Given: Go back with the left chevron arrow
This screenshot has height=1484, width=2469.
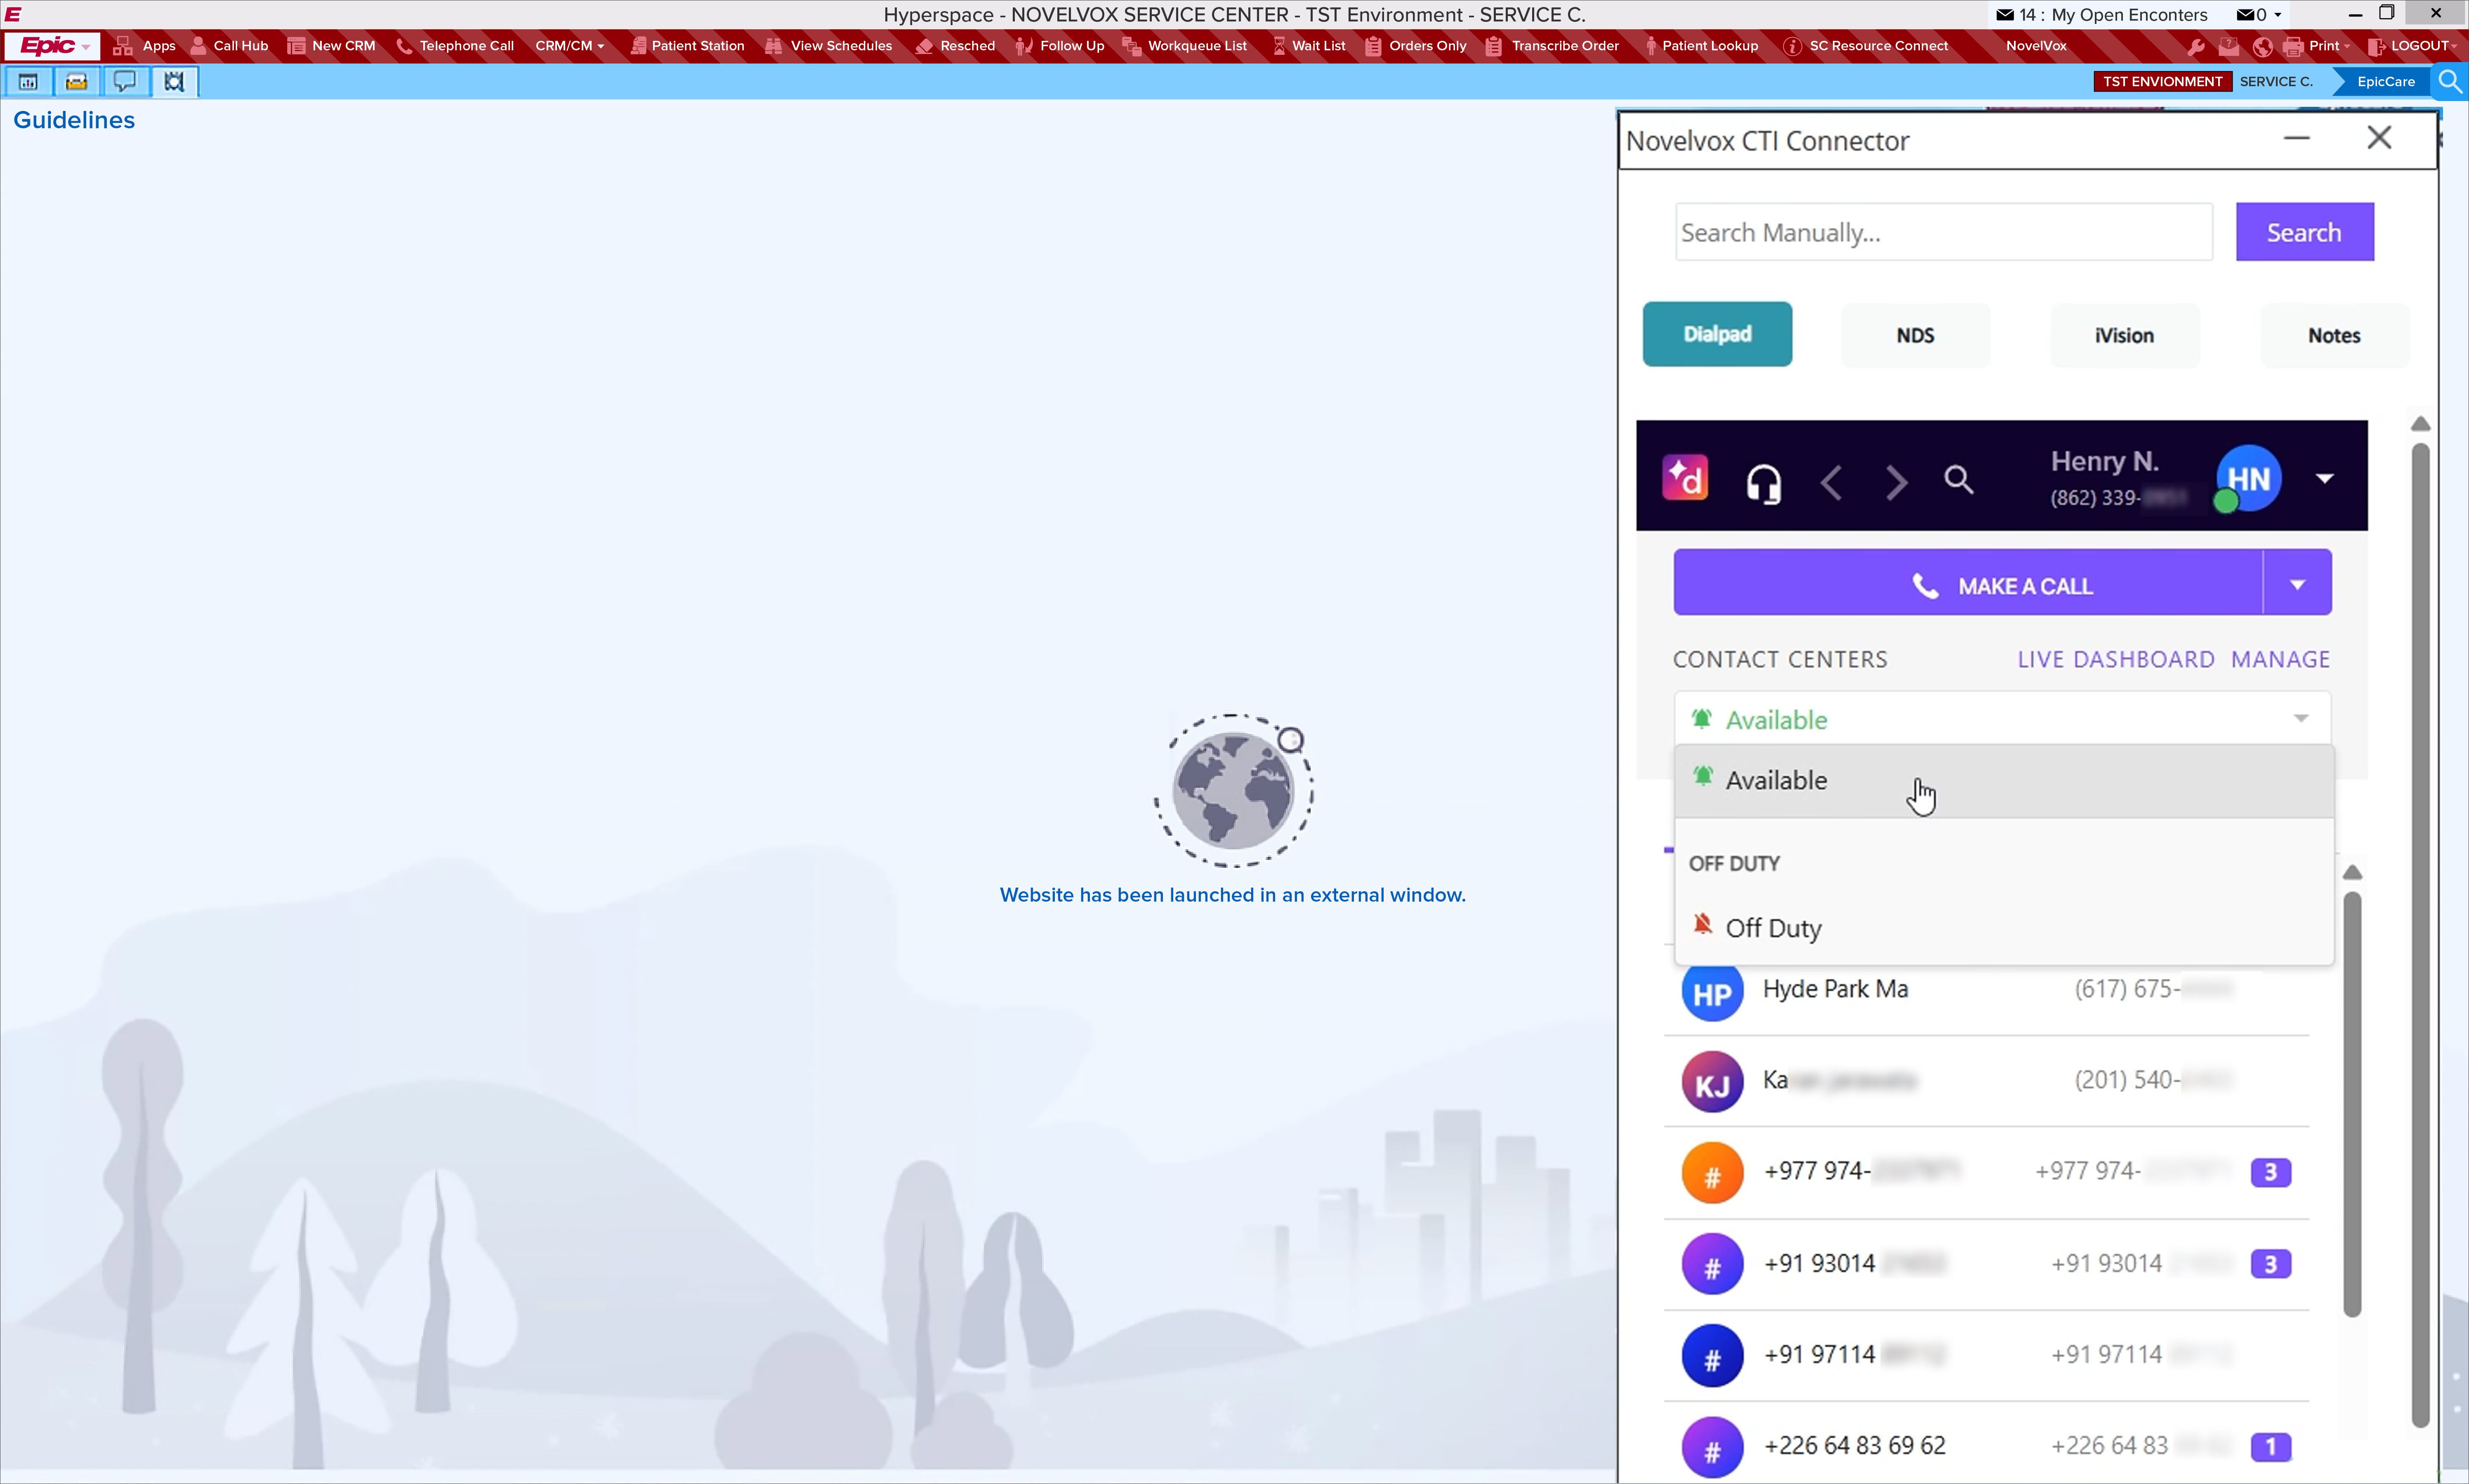Looking at the screenshot, I should [1831, 482].
